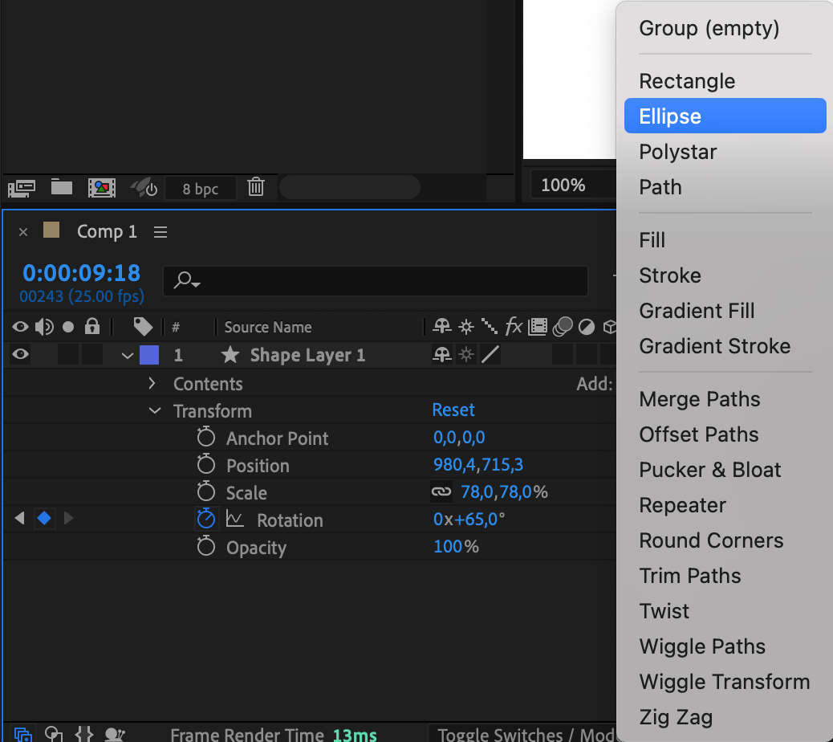Open Interpret Footage icon in Project panel
This screenshot has height=742, width=833.
[x=22, y=188]
